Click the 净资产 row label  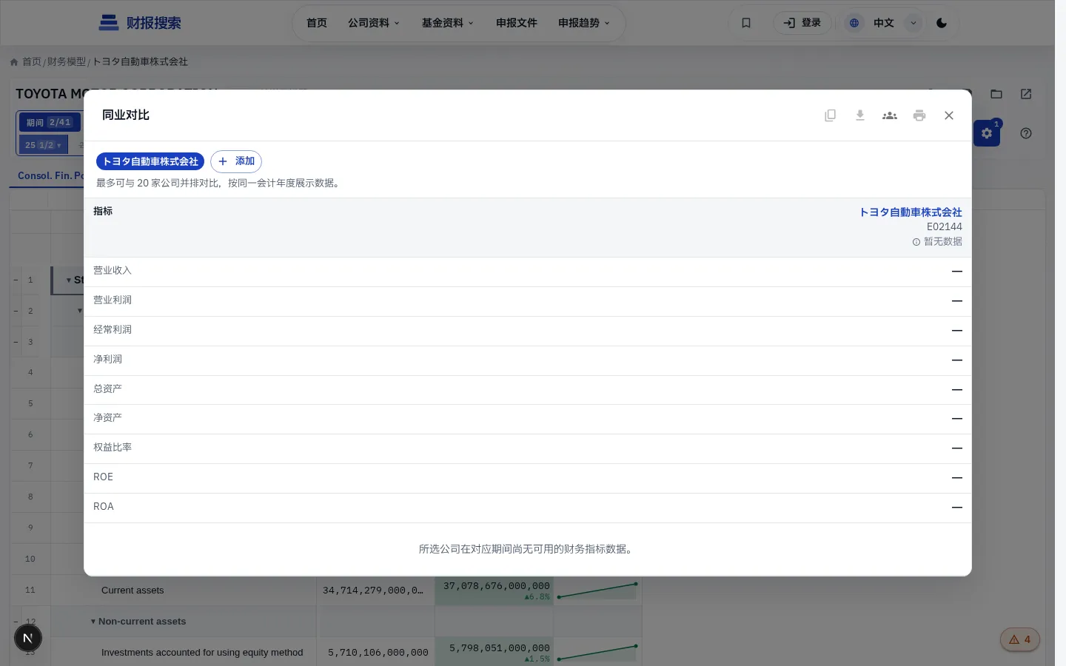point(107,417)
